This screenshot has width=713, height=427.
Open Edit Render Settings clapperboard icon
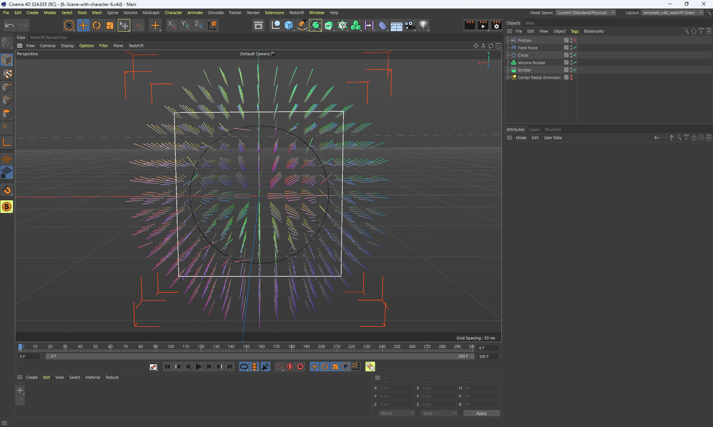(x=496, y=25)
